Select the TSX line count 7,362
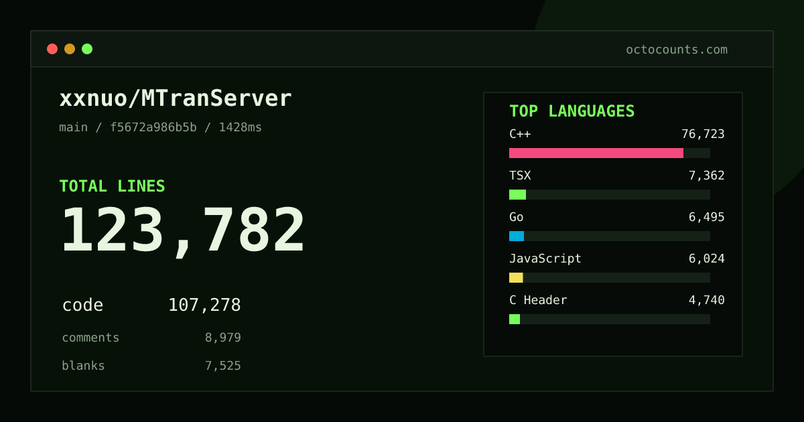 (x=706, y=175)
